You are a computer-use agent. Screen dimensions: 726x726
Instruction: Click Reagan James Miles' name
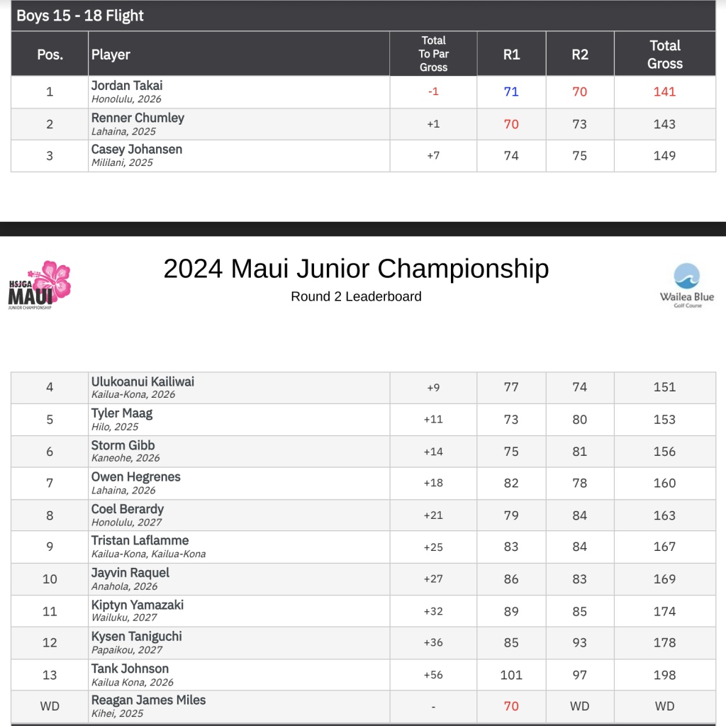pyautogui.click(x=148, y=700)
